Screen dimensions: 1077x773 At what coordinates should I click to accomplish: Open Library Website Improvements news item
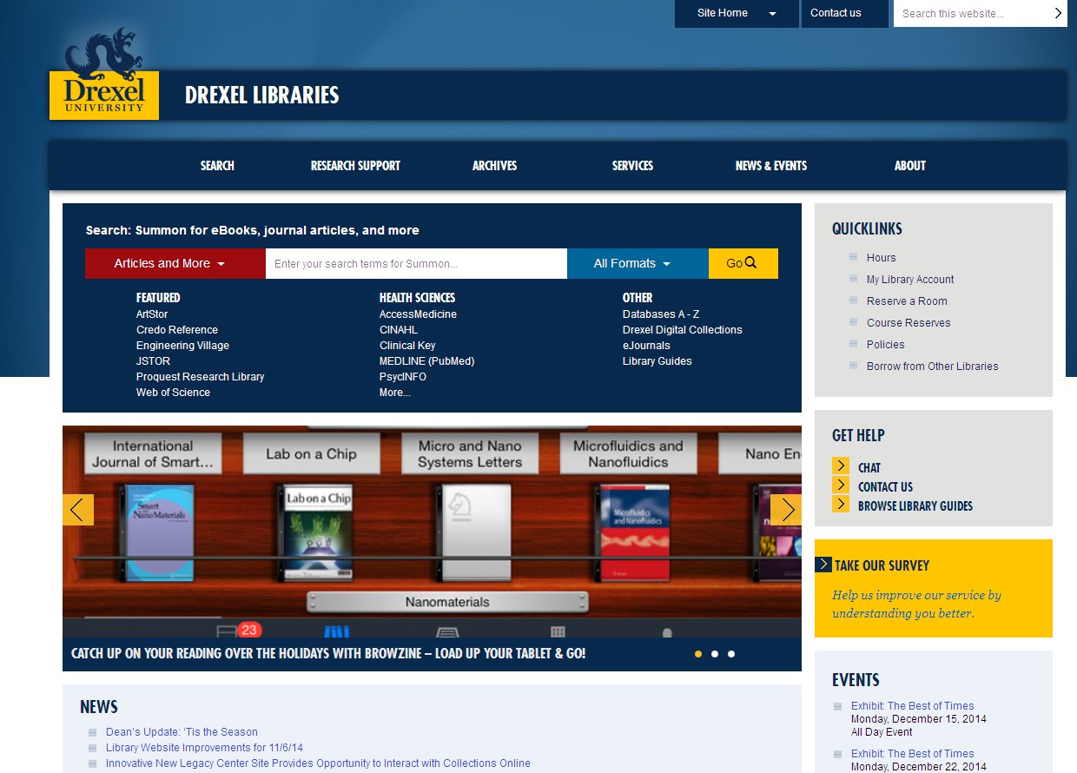[x=204, y=748]
